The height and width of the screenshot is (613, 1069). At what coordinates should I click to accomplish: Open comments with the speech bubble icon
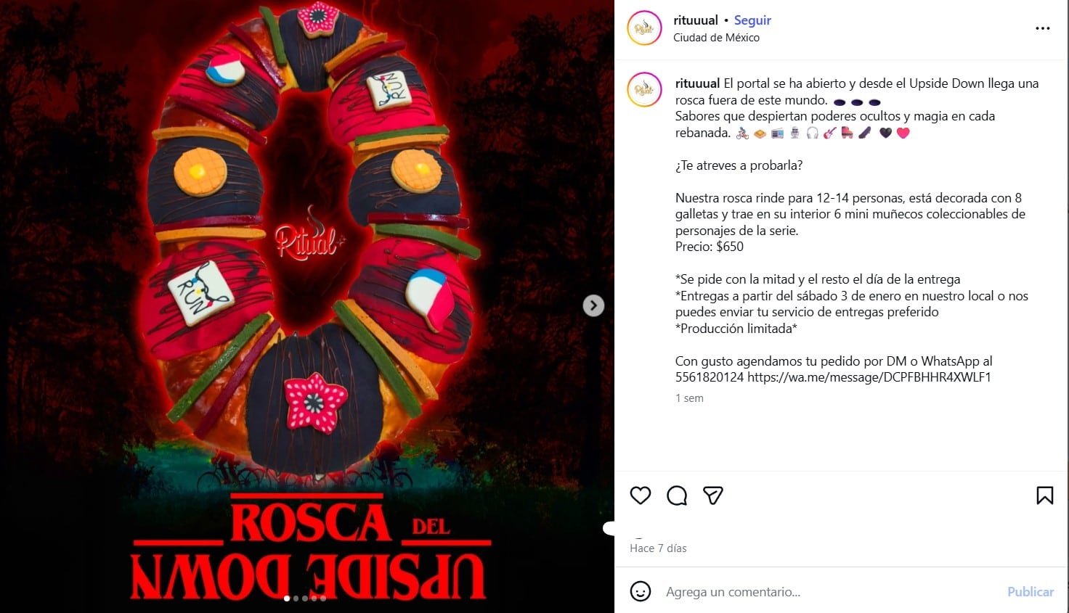tap(677, 495)
